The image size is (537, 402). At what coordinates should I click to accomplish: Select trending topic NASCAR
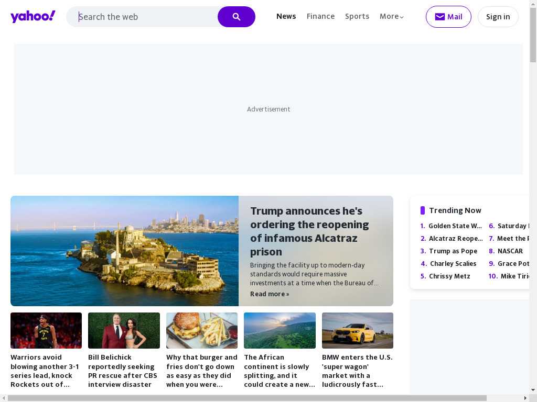point(510,251)
